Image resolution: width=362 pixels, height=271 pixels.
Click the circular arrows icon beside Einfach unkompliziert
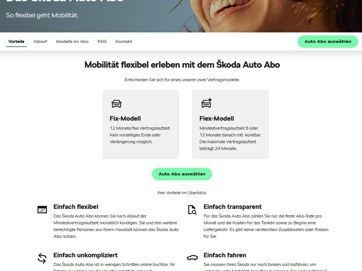[42, 258]
